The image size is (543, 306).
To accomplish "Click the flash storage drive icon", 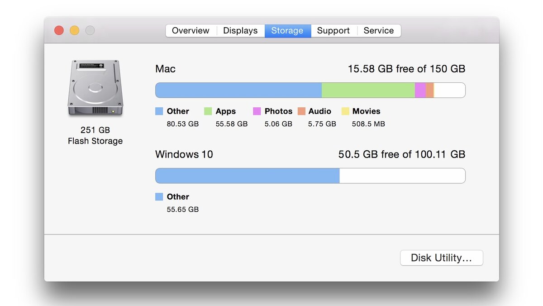I will click(95, 88).
